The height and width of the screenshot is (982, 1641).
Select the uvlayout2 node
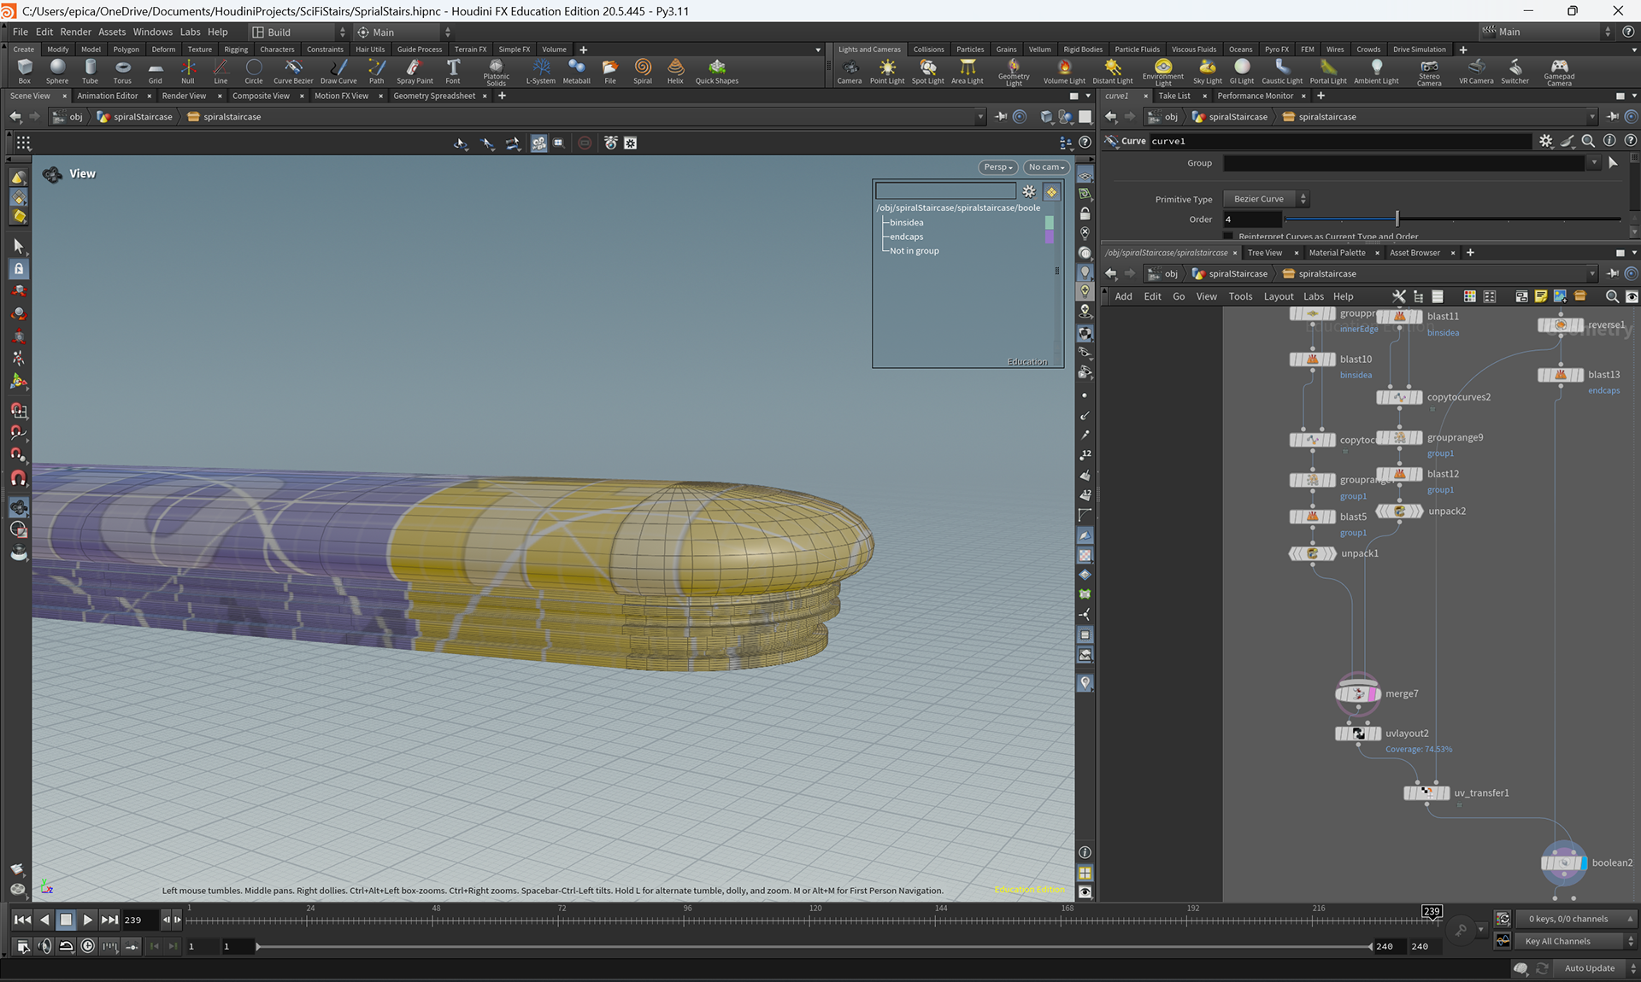(1358, 734)
